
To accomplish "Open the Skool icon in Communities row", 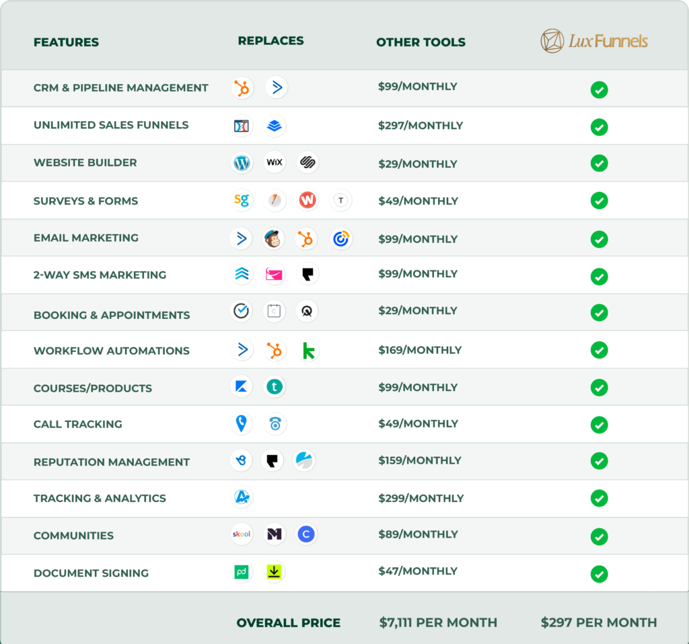I will click(241, 534).
